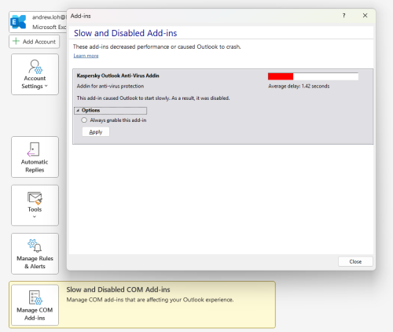Click the green plus Add Account icon
The width and height of the screenshot is (393, 332).
pyautogui.click(x=16, y=41)
